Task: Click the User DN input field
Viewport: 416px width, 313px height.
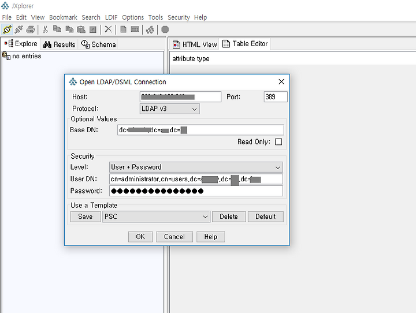Action: point(196,179)
